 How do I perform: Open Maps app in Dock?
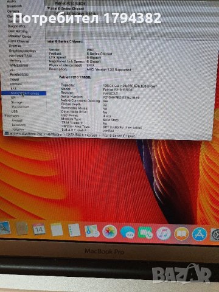(x=92, y=231)
